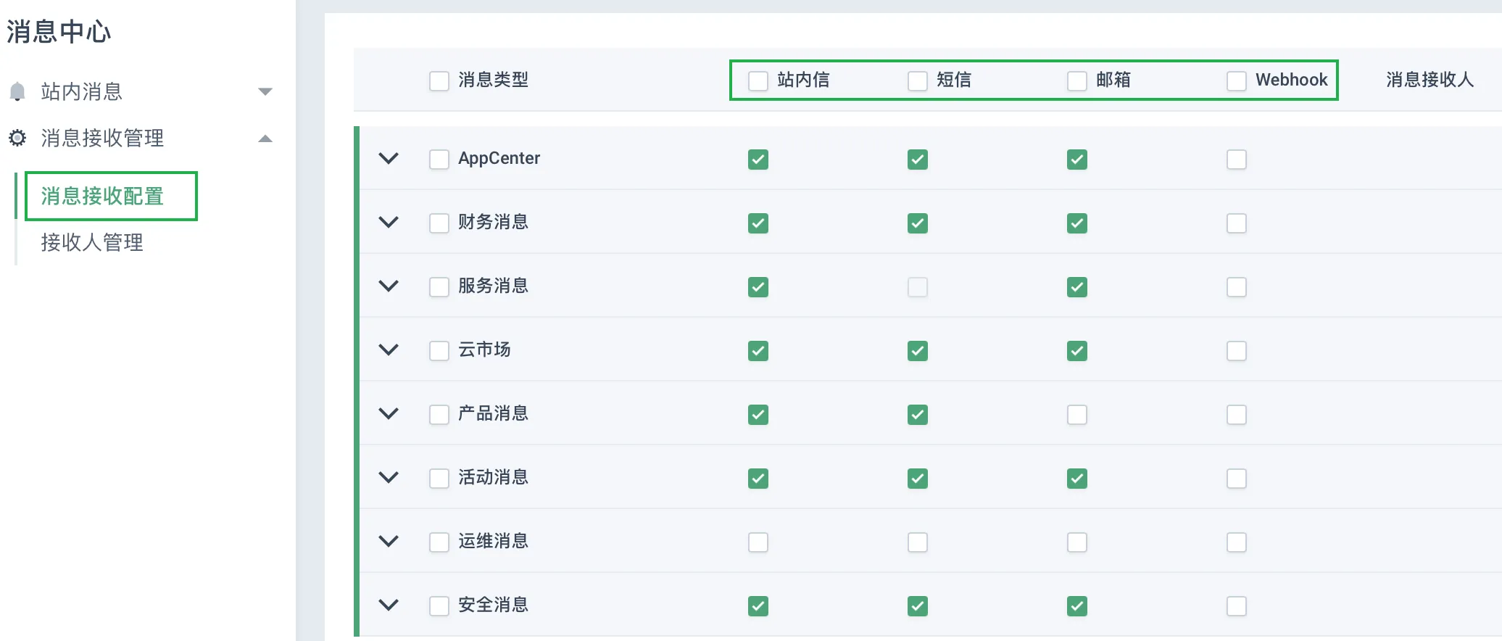This screenshot has height=641, width=1502.
Task: Uncheck 邮箱 for 服务消息
Action: (x=1077, y=287)
